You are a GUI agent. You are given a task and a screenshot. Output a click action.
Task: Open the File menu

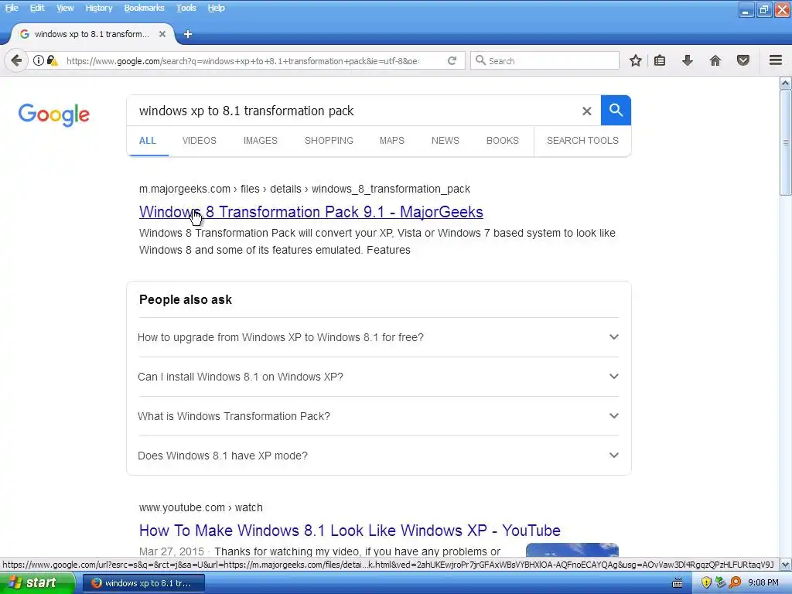11,8
